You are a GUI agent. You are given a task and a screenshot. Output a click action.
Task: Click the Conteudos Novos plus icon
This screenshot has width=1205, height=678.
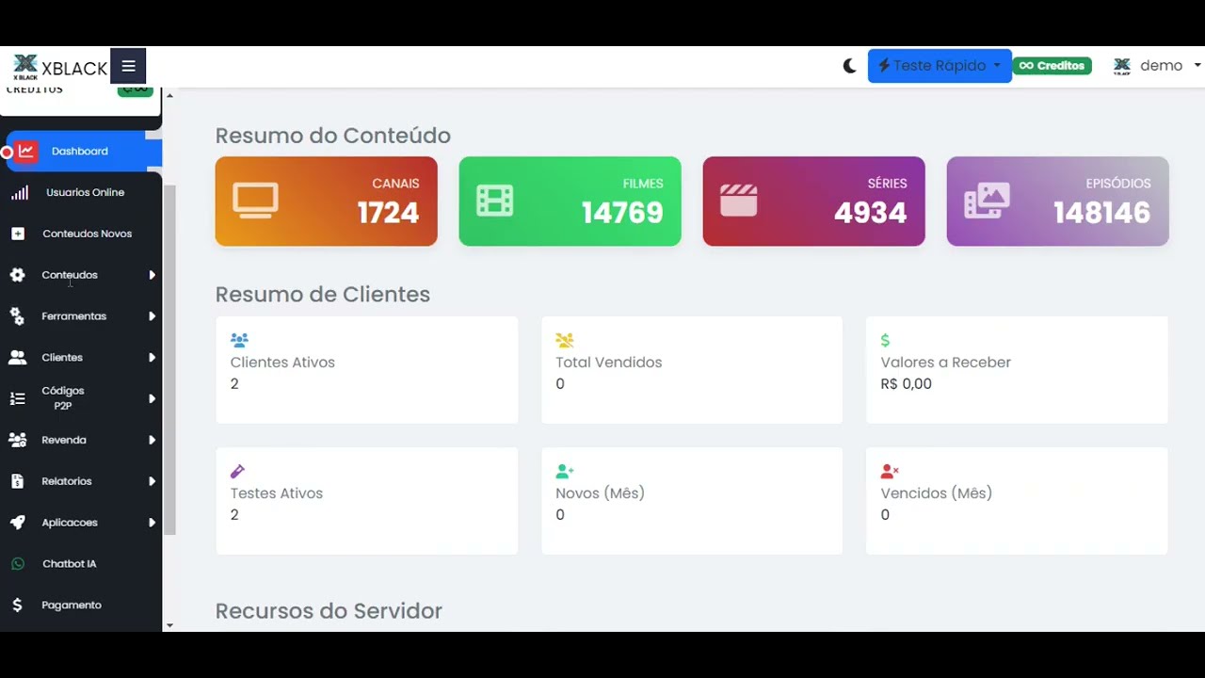click(x=18, y=234)
